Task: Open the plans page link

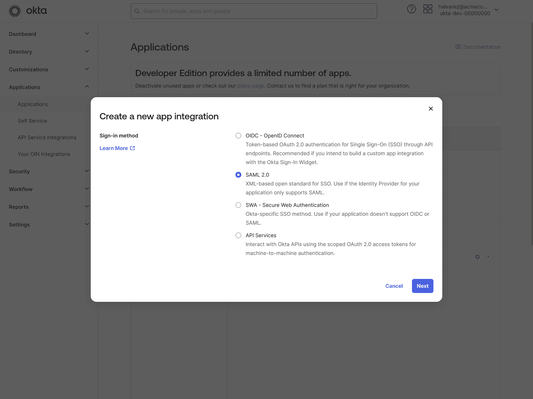Action: click(251, 86)
